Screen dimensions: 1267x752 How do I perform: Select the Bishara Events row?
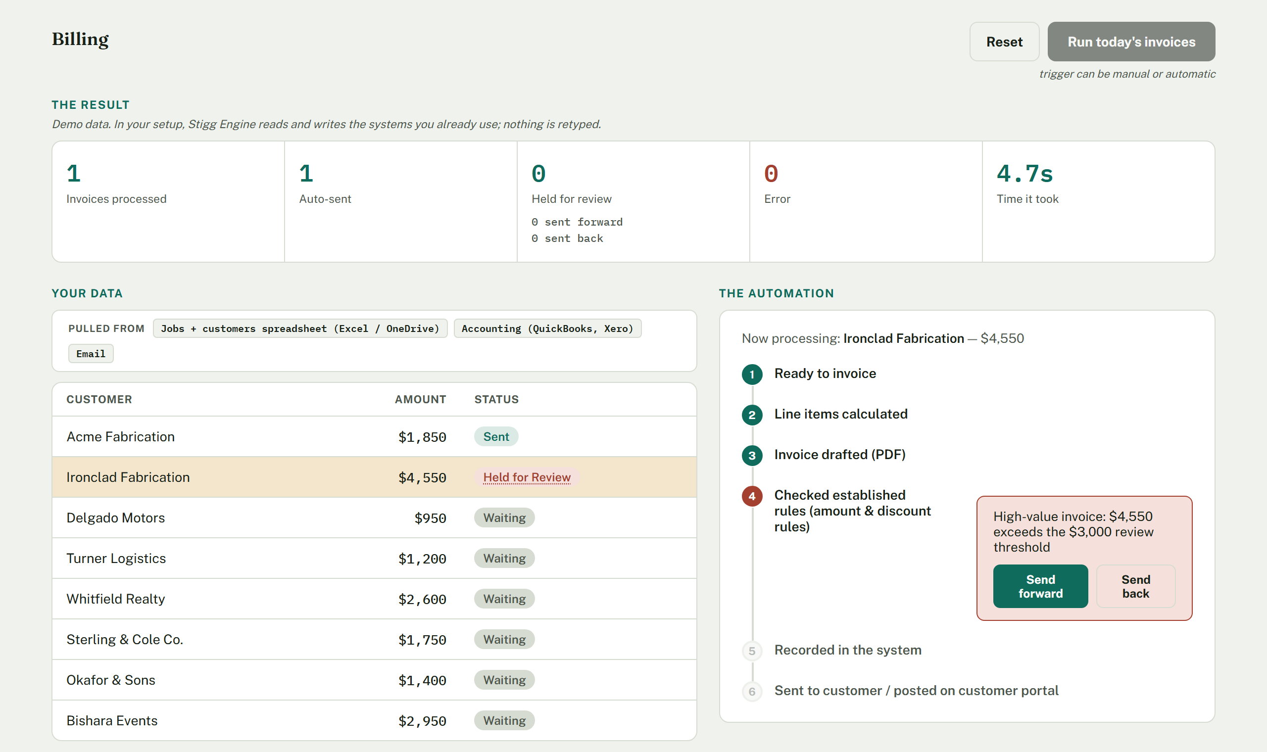374,720
